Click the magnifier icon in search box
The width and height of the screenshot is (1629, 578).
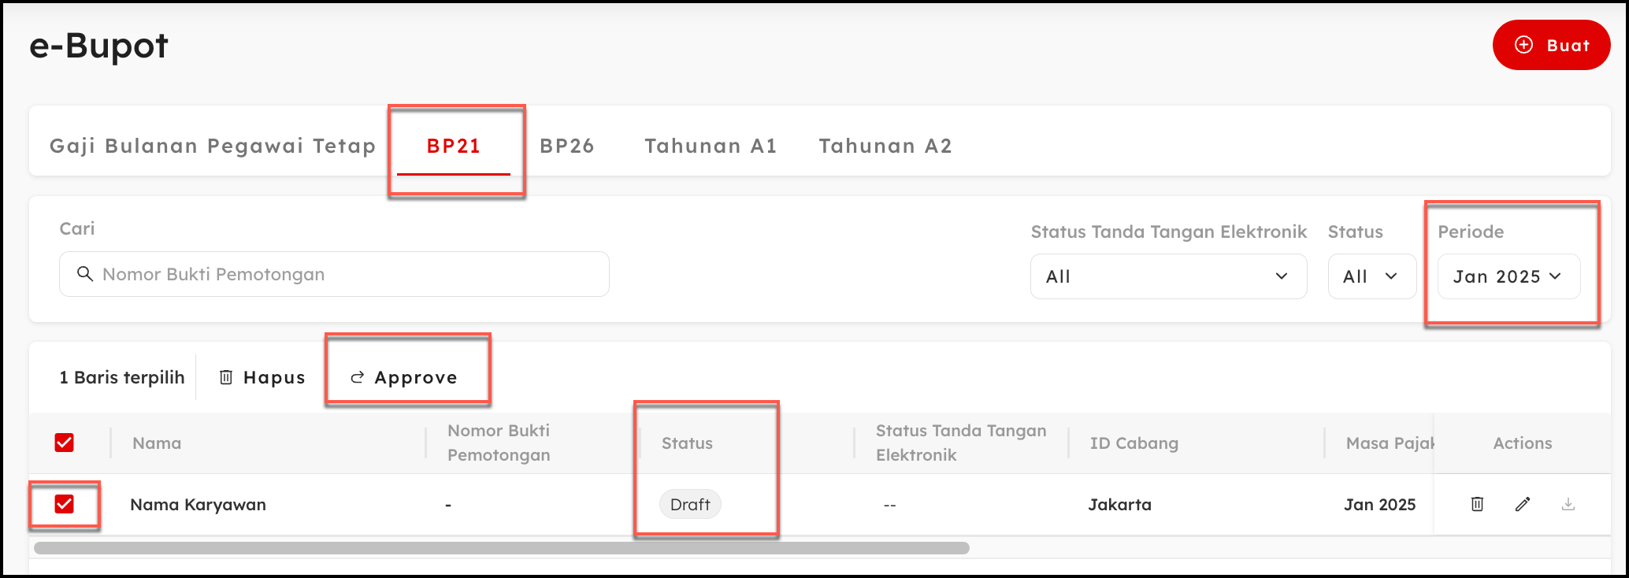(x=85, y=274)
